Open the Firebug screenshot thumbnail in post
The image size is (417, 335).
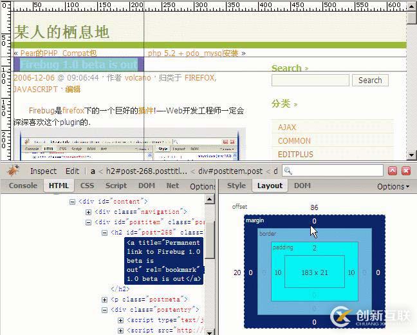(130, 144)
